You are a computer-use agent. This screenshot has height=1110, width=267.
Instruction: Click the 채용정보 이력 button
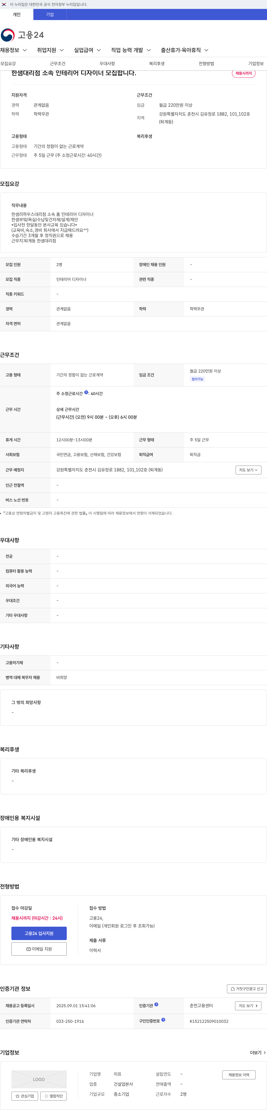click(239, 1075)
